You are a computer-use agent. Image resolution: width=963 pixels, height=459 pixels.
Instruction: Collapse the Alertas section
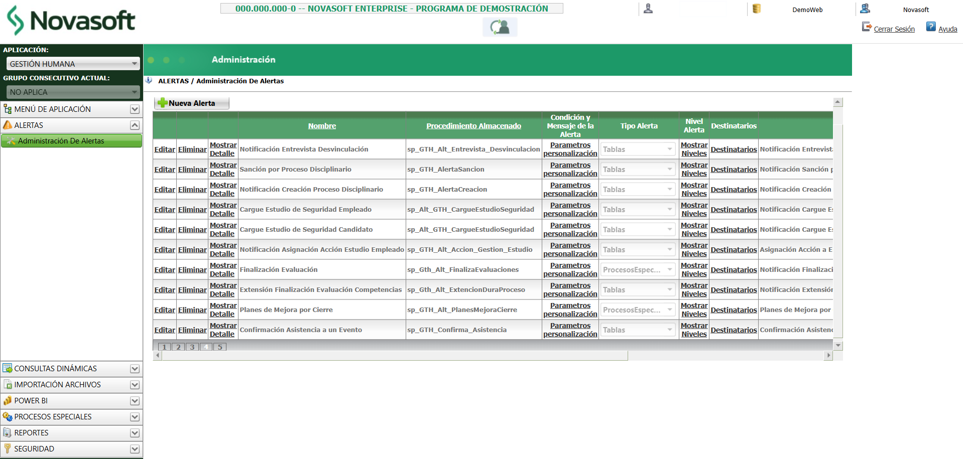coord(135,125)
